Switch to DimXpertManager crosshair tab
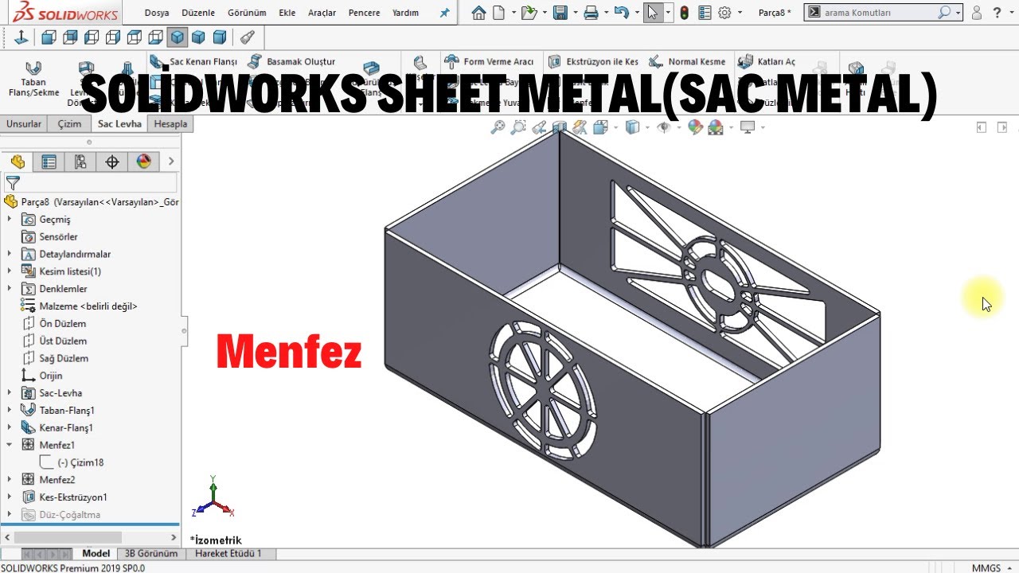The image size is (1019, 573). pos(111,162)
